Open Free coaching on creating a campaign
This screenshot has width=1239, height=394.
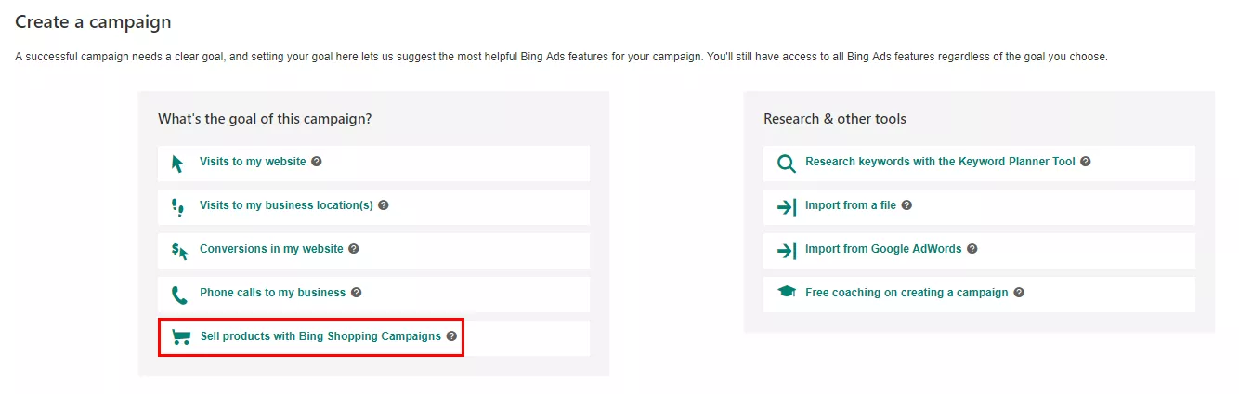coord(979,295)
